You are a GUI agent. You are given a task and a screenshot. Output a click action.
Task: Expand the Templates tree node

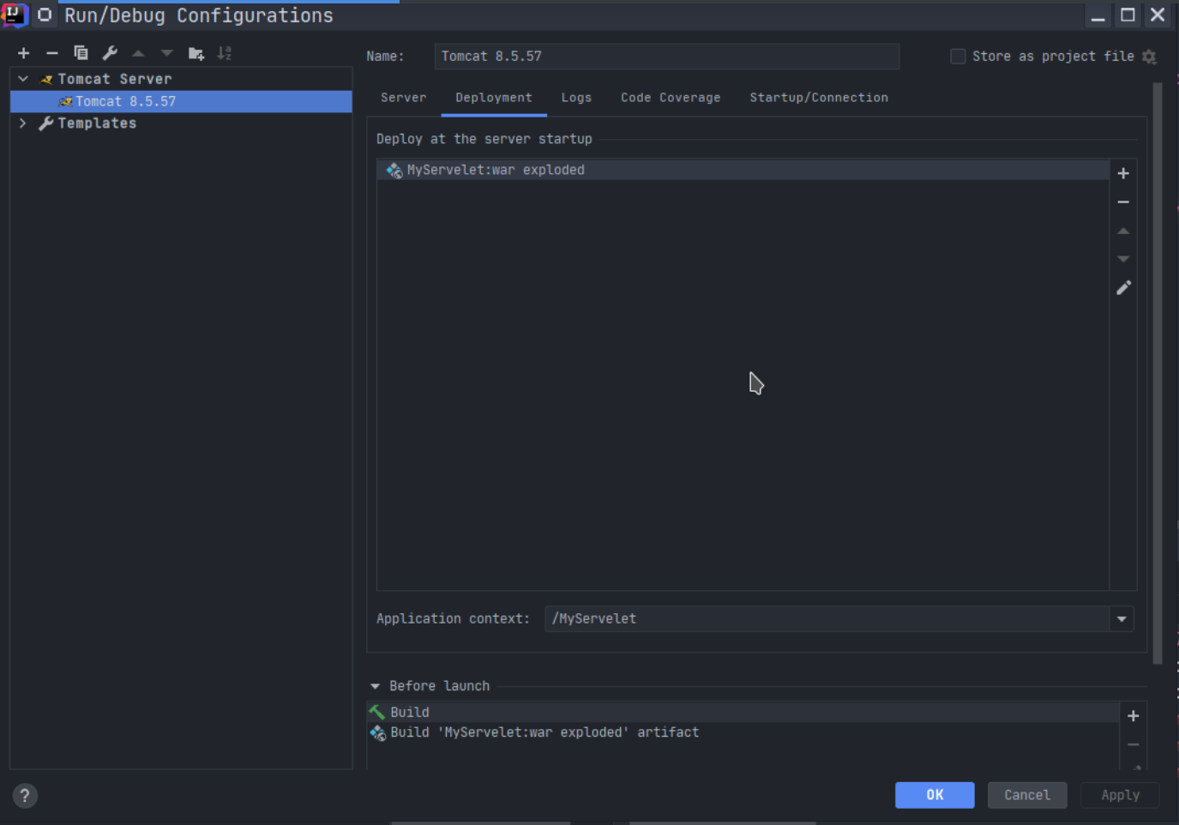coord(23,123)
